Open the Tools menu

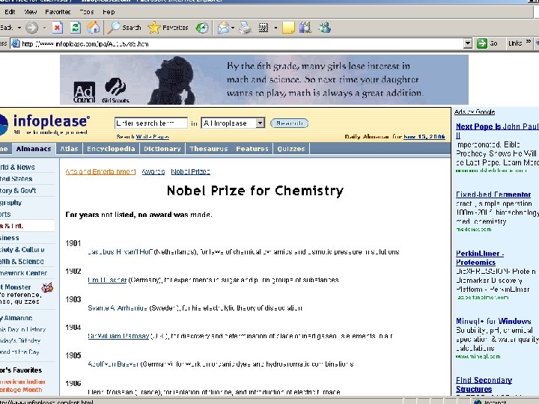click(87, 12)
